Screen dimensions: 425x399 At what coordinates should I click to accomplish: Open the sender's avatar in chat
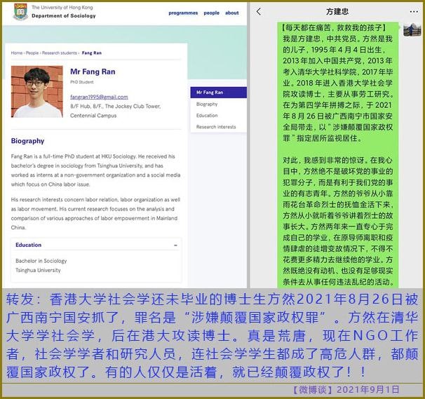pyautogui.click(x=412, y=29)
